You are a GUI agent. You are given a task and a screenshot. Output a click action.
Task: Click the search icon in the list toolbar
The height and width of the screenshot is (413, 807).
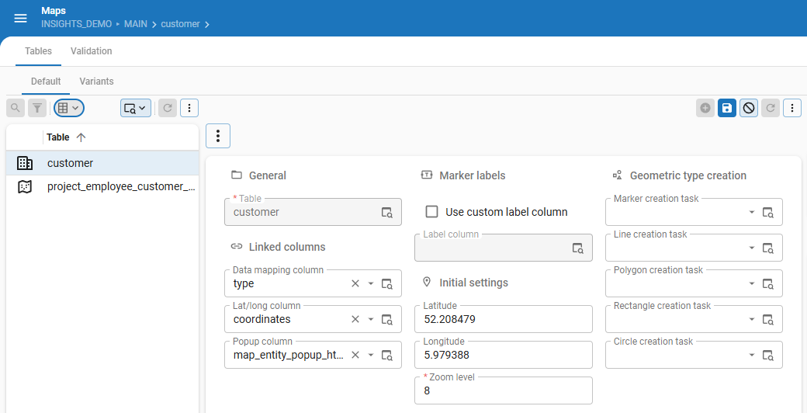tap(16, 108)
